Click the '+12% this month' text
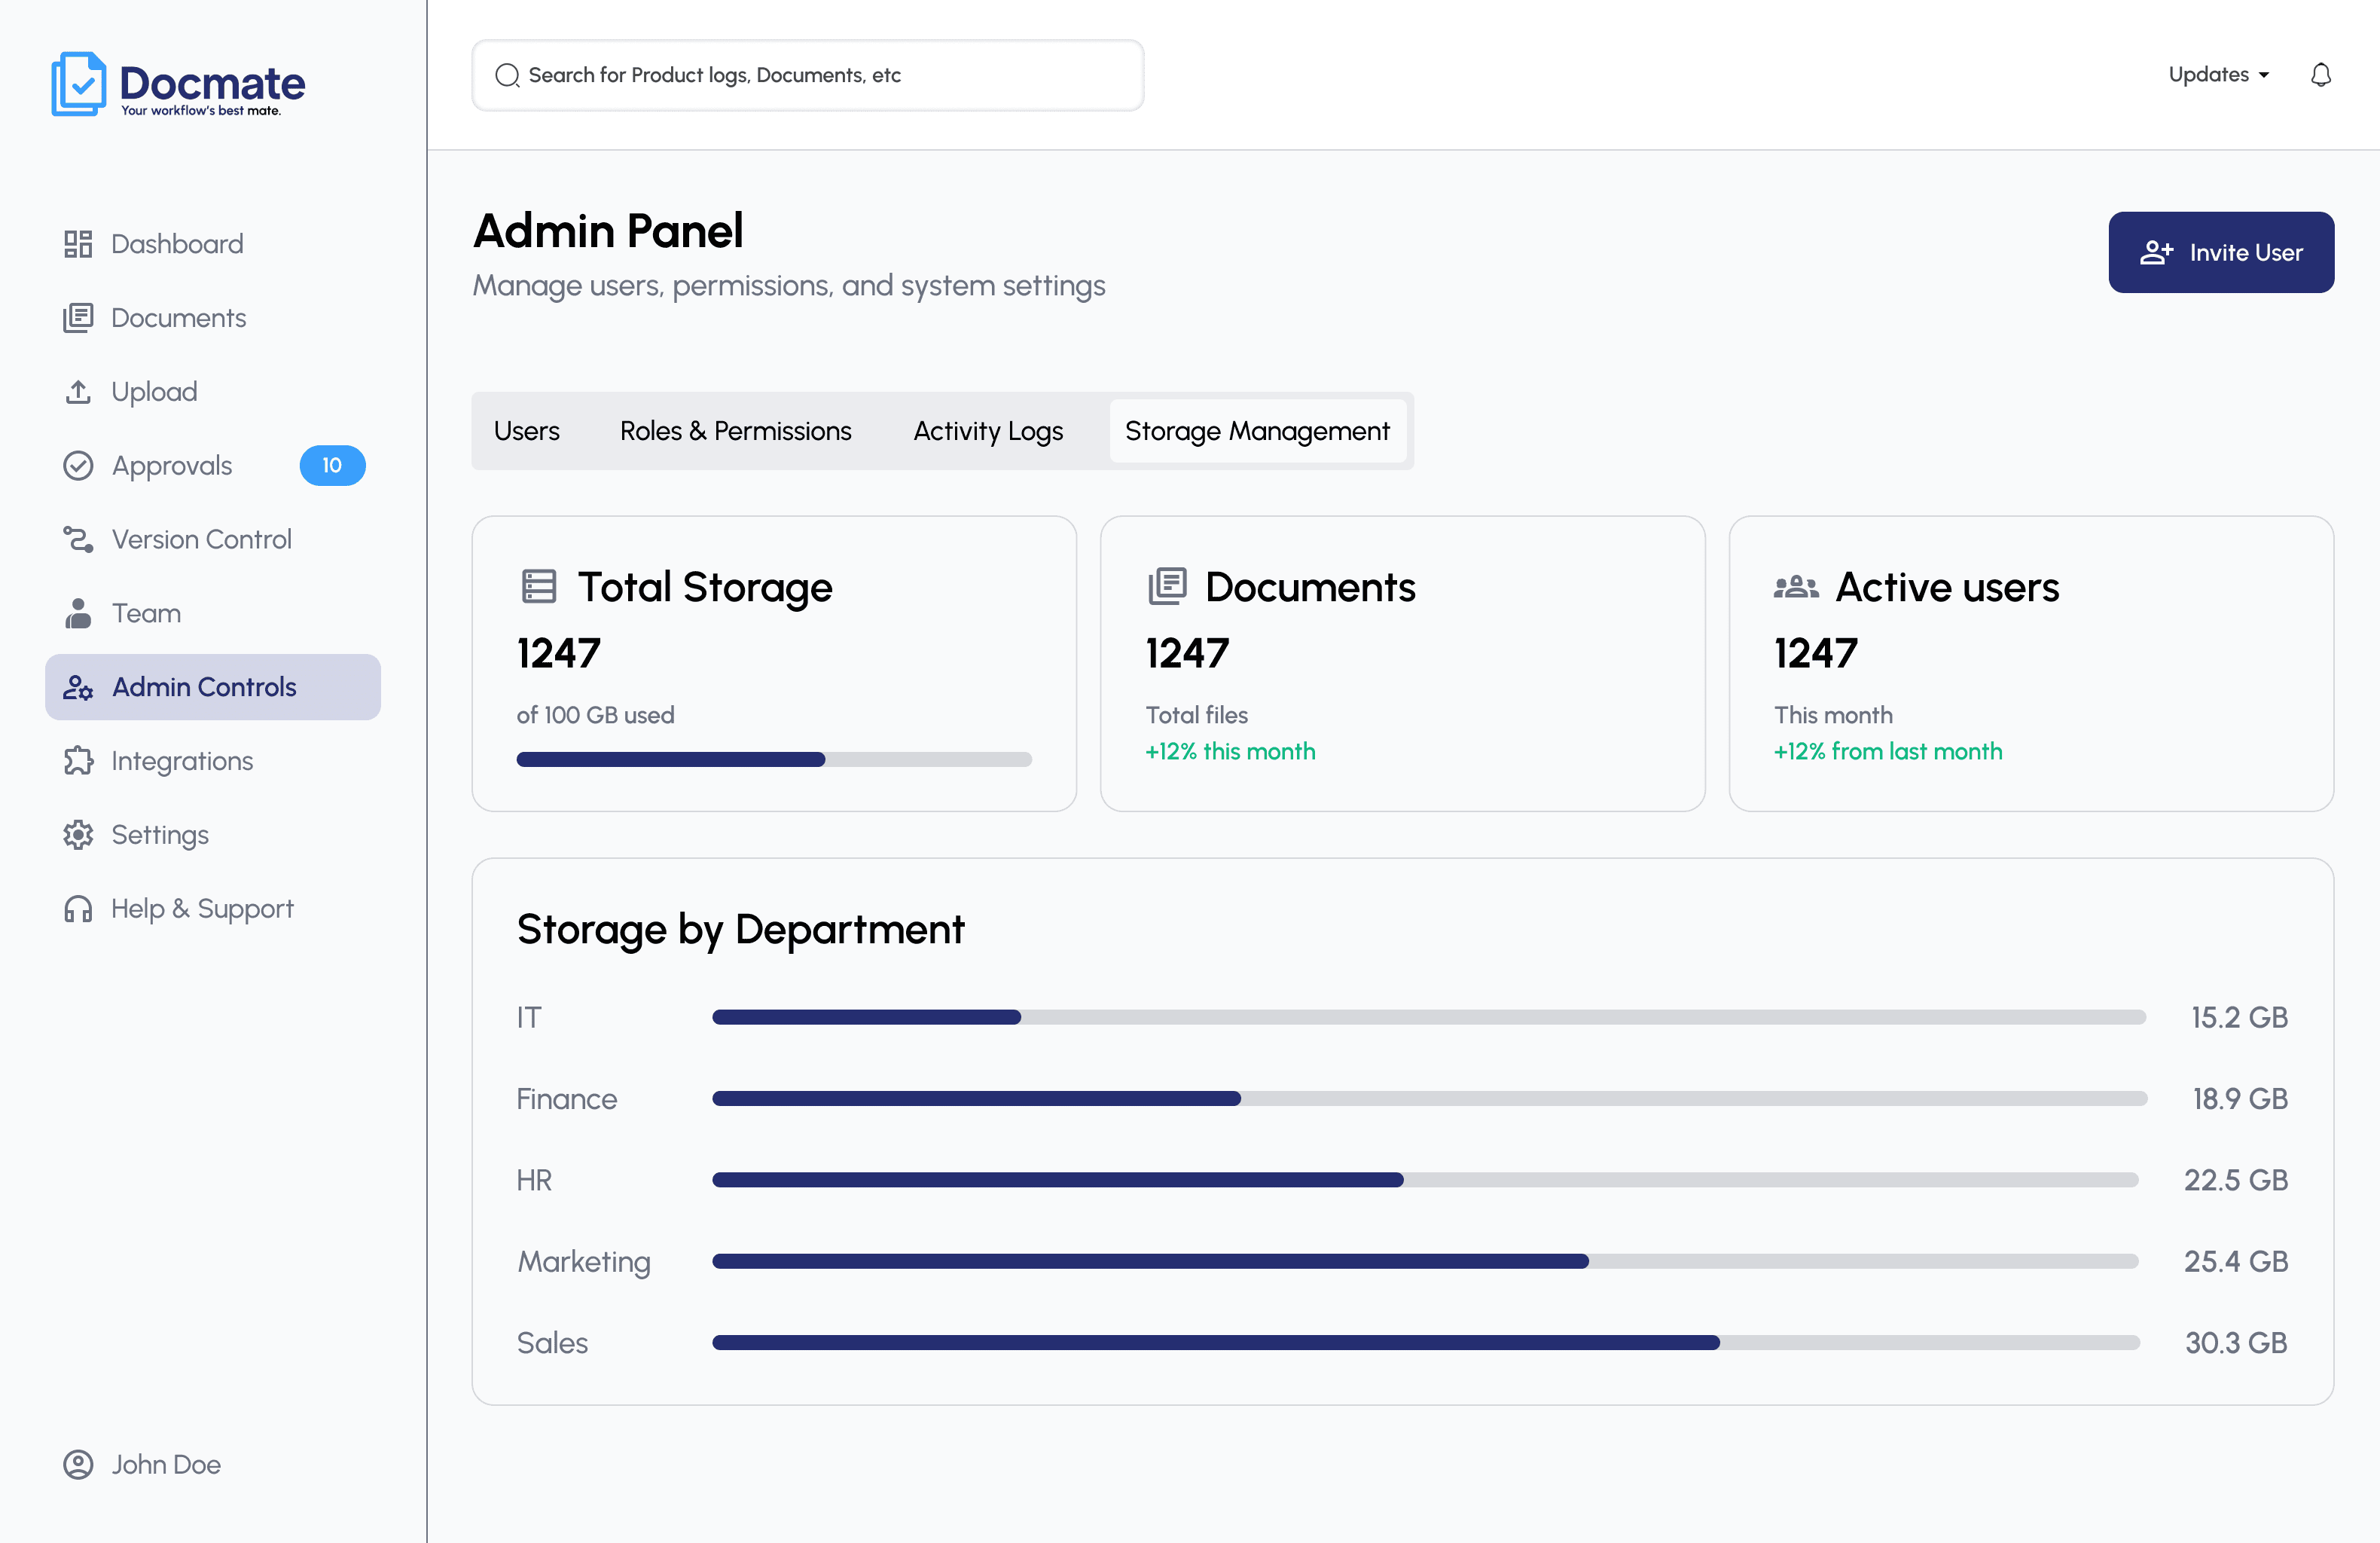 [1230, 751]
